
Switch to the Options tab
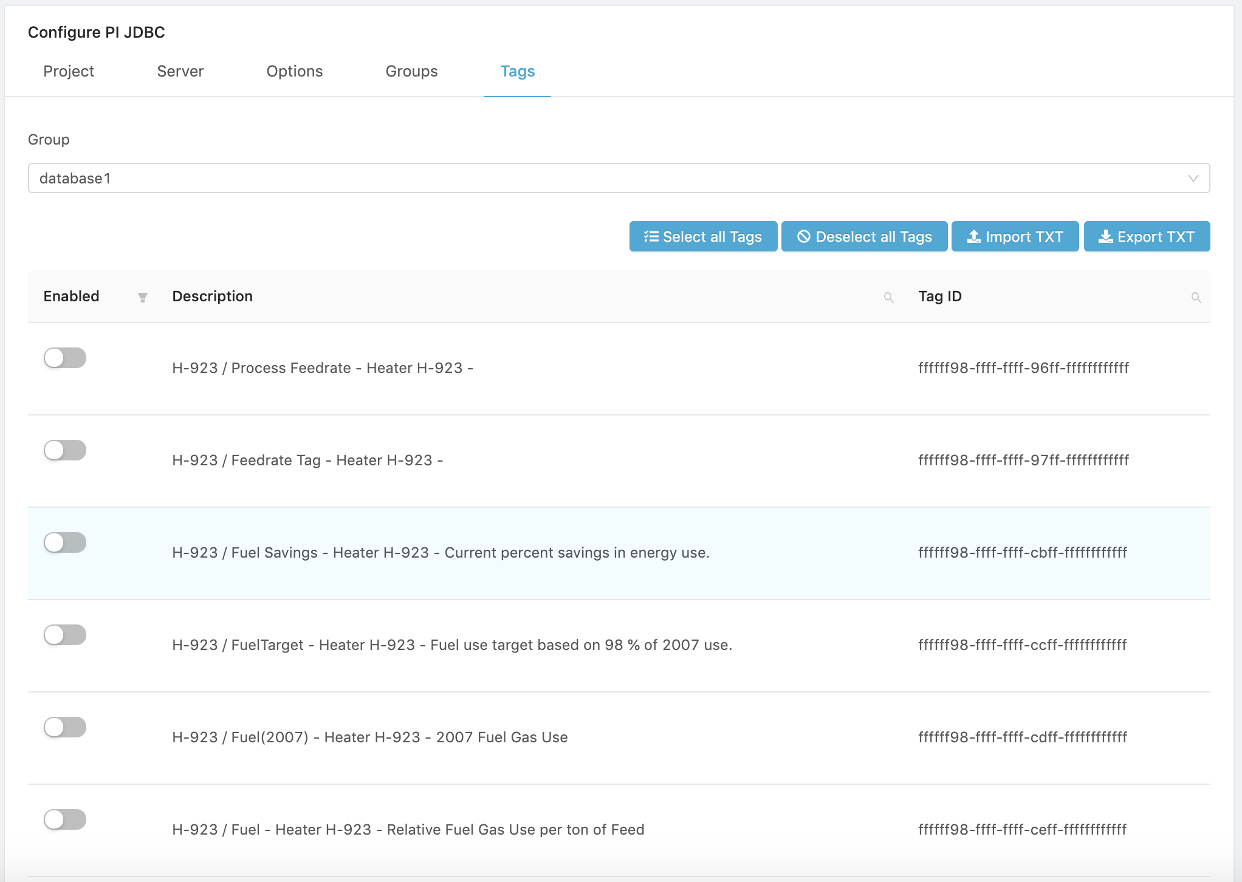pos(295,72)
